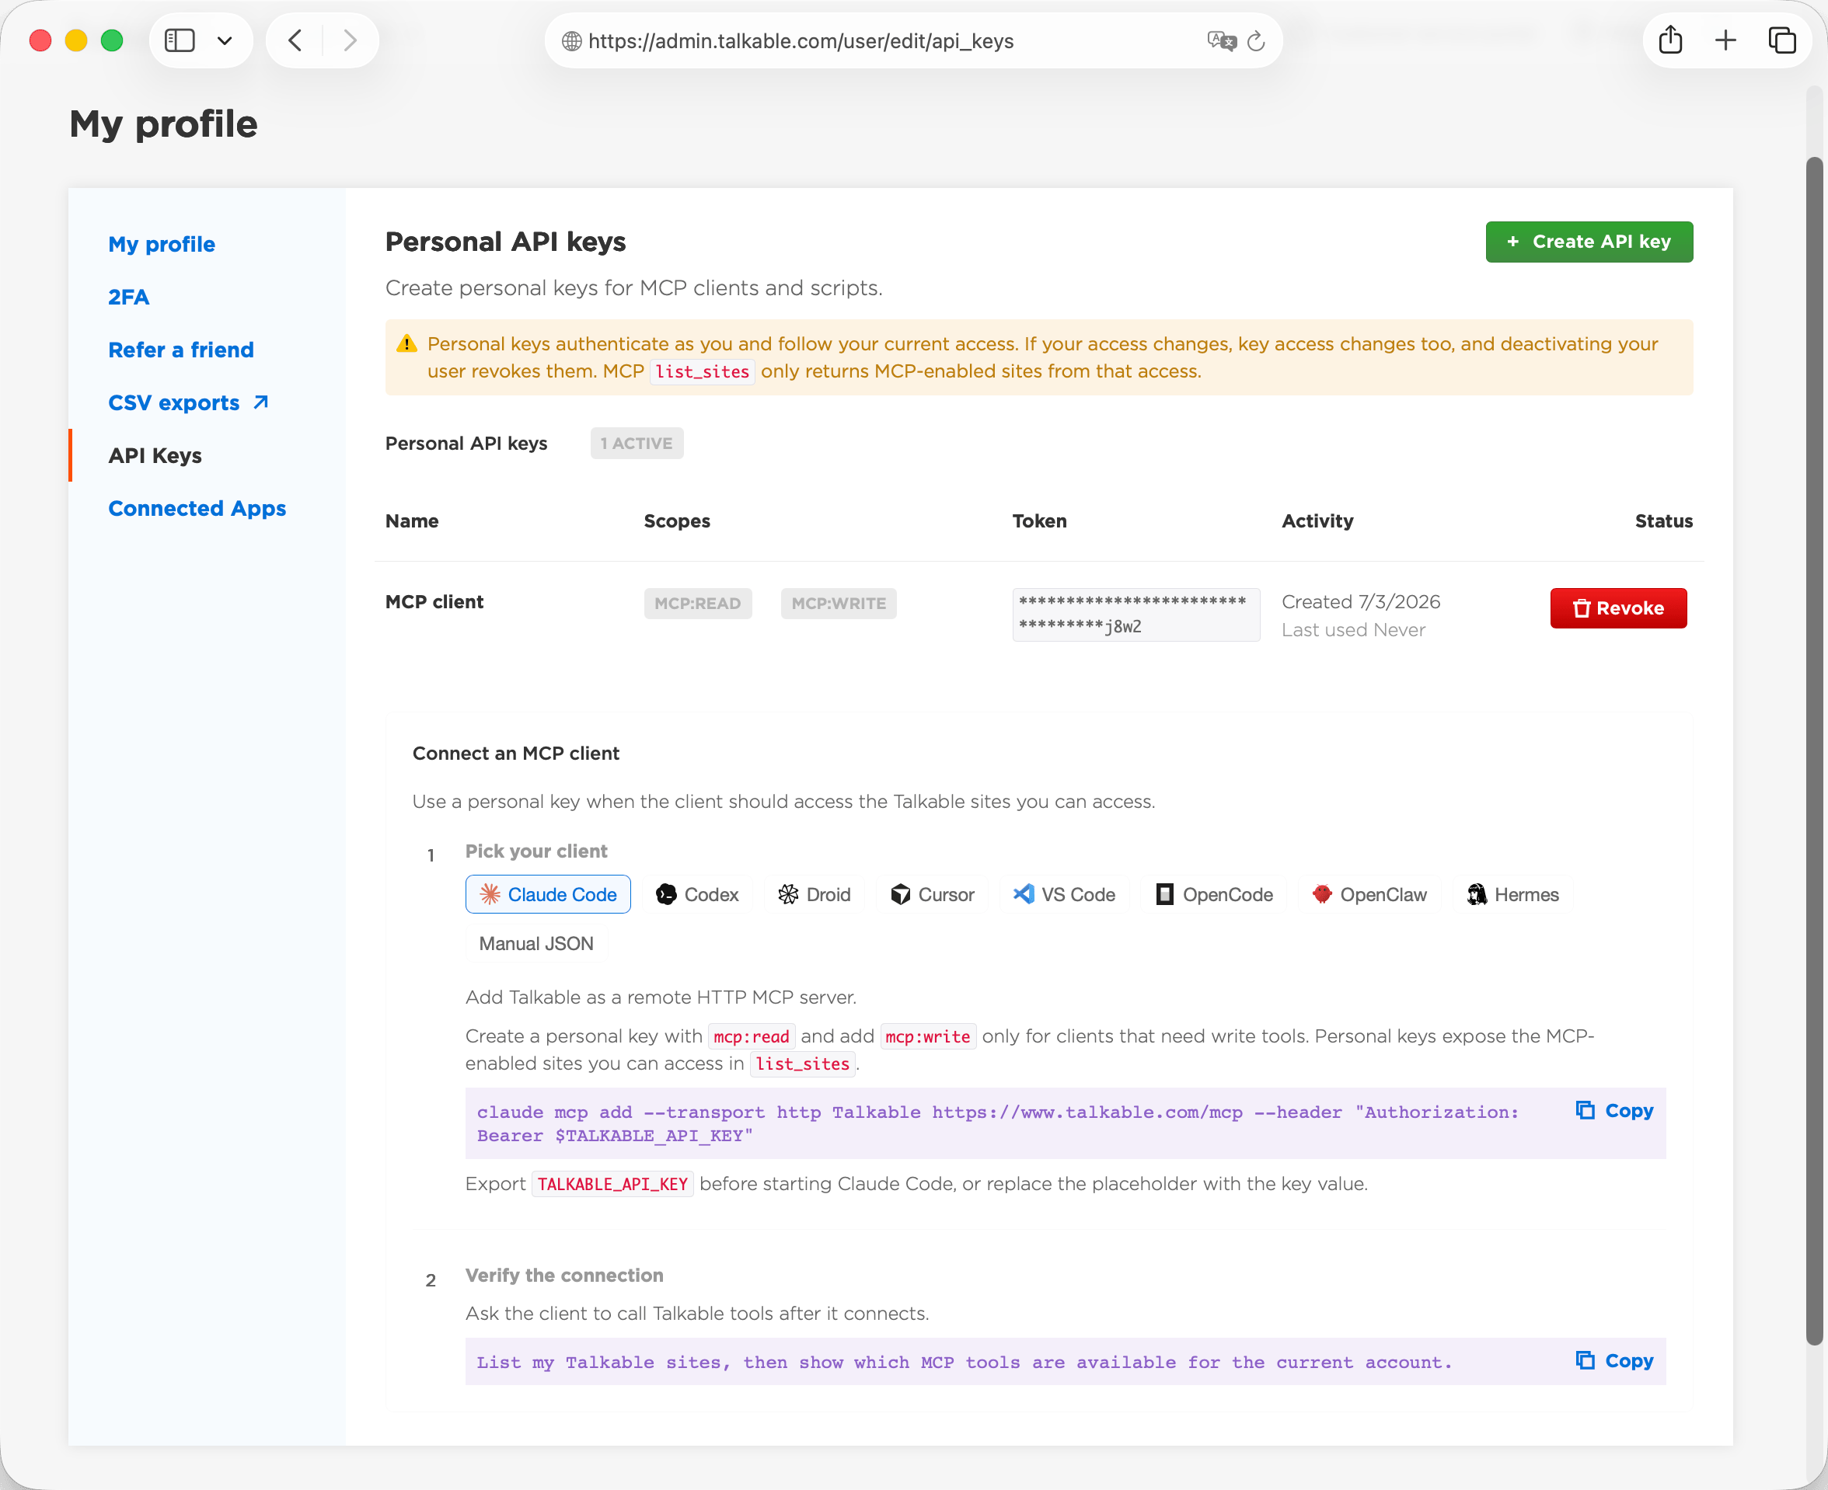The height and width of the screenshot is (1490, 1828).
Task: Click the Create API key button
Action: [1589, 241]
